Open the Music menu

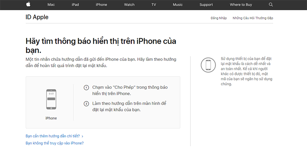(178, 5)
